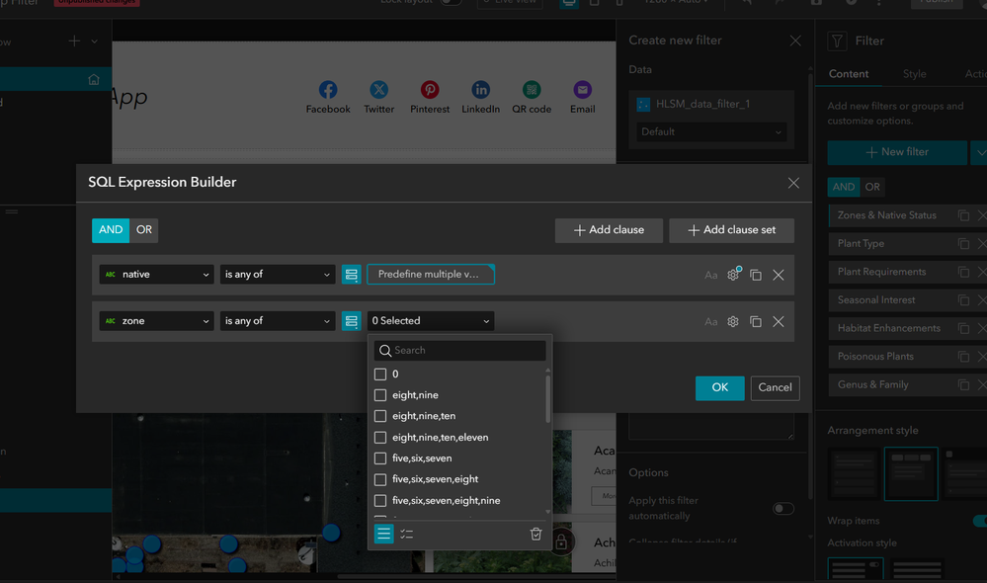Check the 'eight,nine' checkbox
The image size is (987, 583).
click(380, 394)
